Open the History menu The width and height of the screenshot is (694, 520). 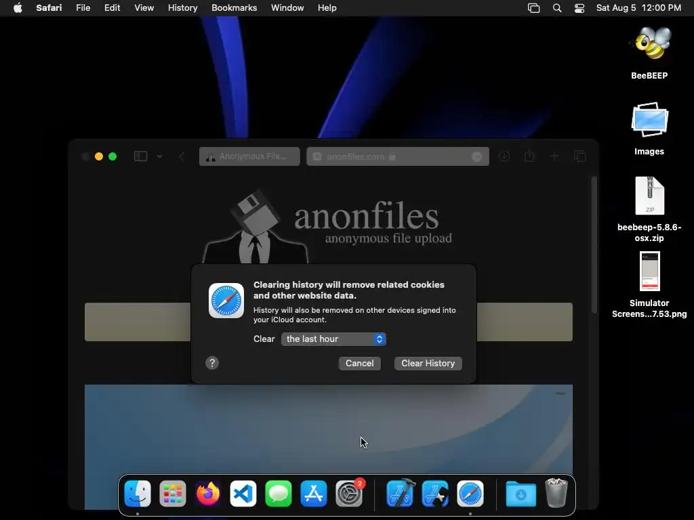(x=182, y=8)
